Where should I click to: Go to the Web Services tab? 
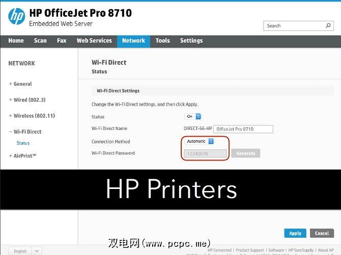(x=94, y=41)
